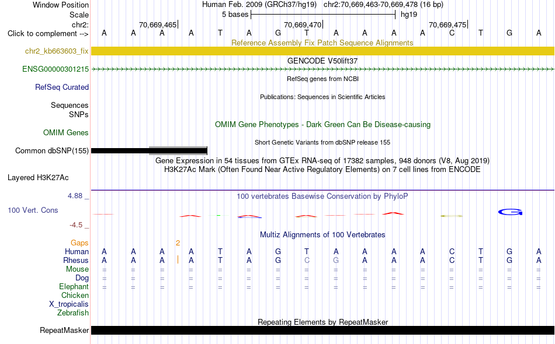Click the 70,669,475 position marker
The width and height of the screenshot is (555, 344).
click(448, 24)
